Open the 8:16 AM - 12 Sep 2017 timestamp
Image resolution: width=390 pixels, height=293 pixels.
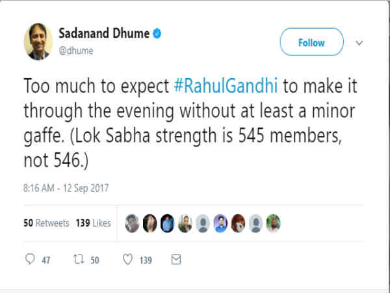pos(67,188)
